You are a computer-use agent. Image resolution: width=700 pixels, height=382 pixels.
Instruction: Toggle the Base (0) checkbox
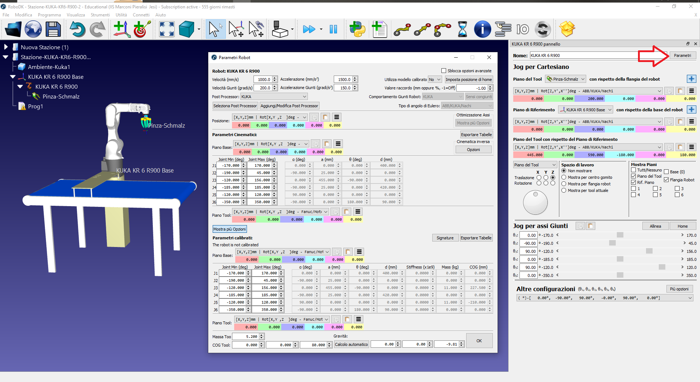click(x=666, y=172)
